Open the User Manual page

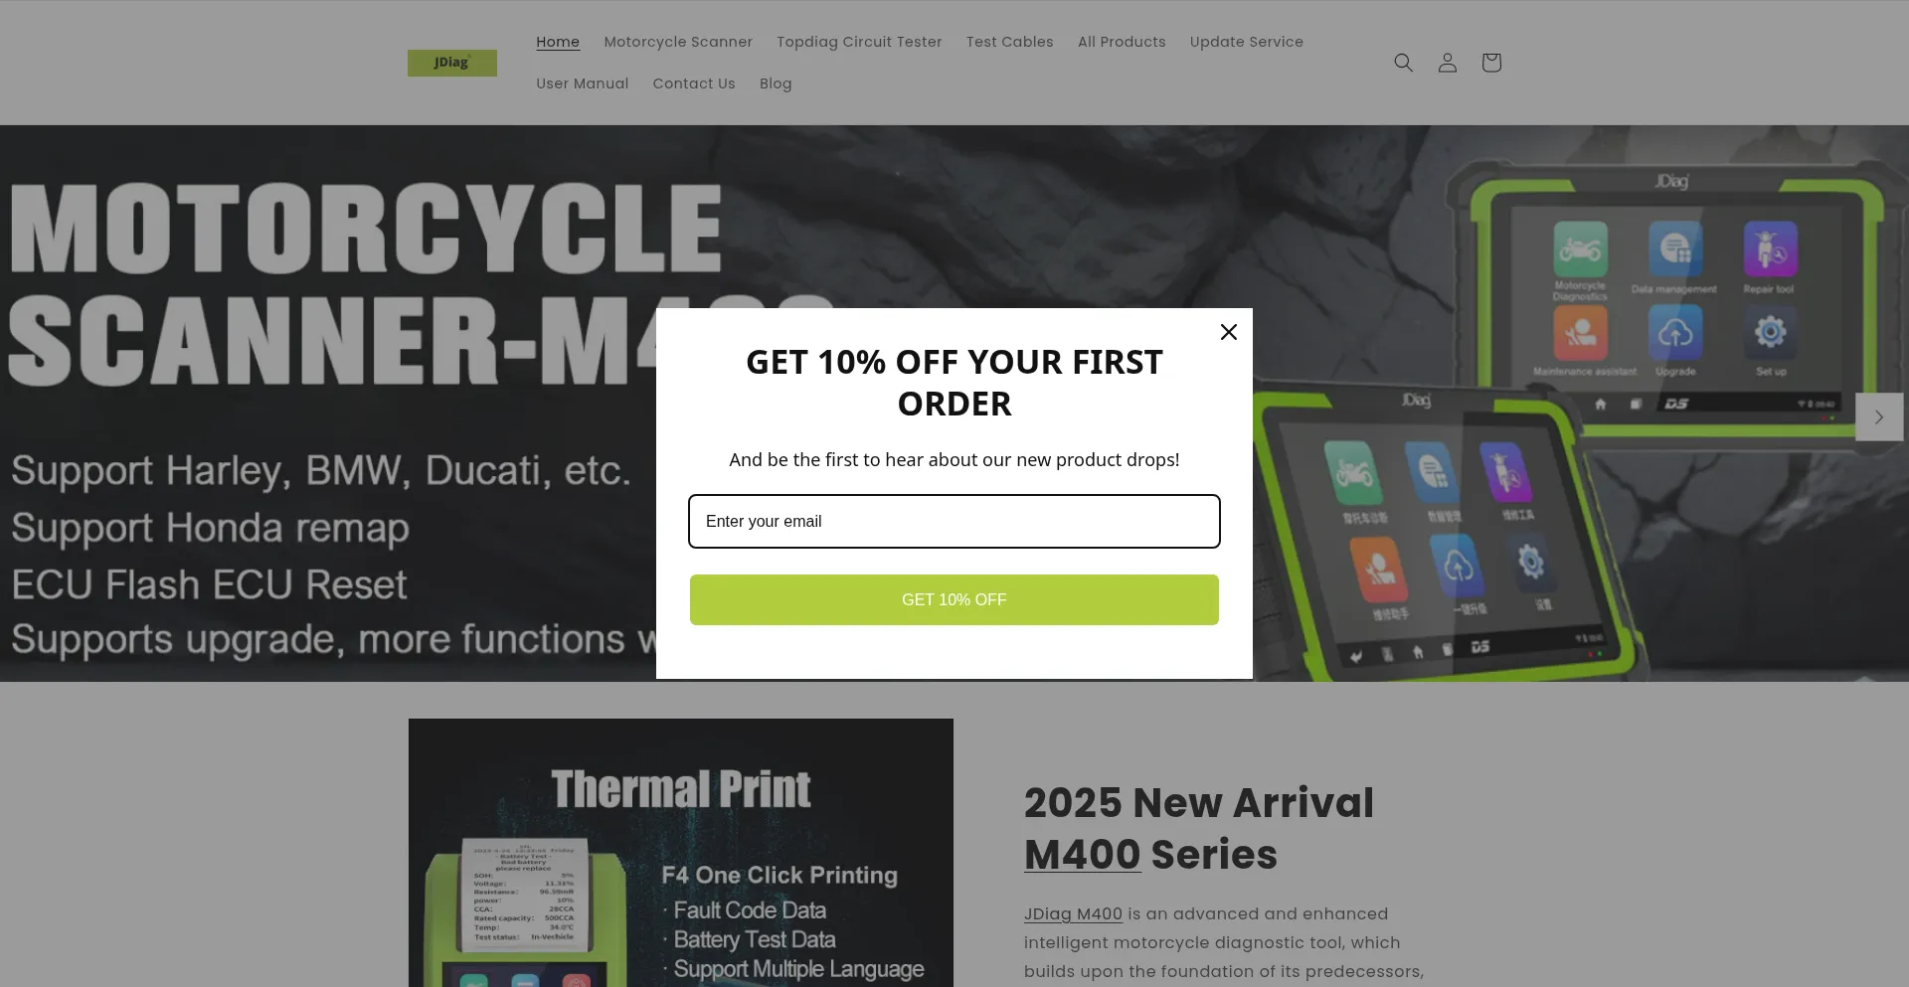tap(583, 83)
